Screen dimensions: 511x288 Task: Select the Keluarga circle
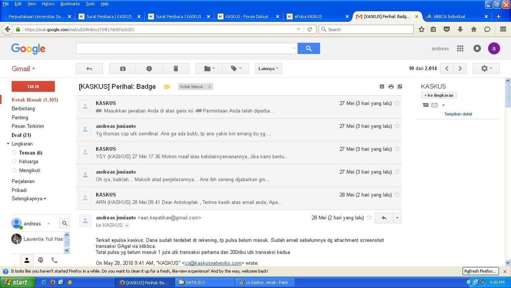point(29,161)
